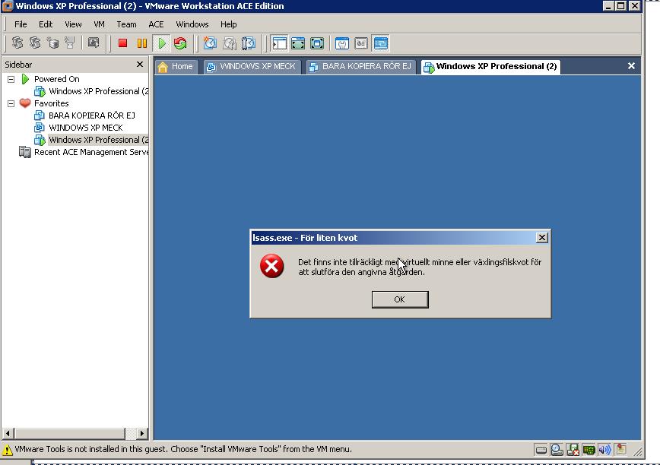The height and width of the screenshot is (465, 660).
Task: Click the sound device status bar icon
Action: pyautogui.click(x=604, y=451)
